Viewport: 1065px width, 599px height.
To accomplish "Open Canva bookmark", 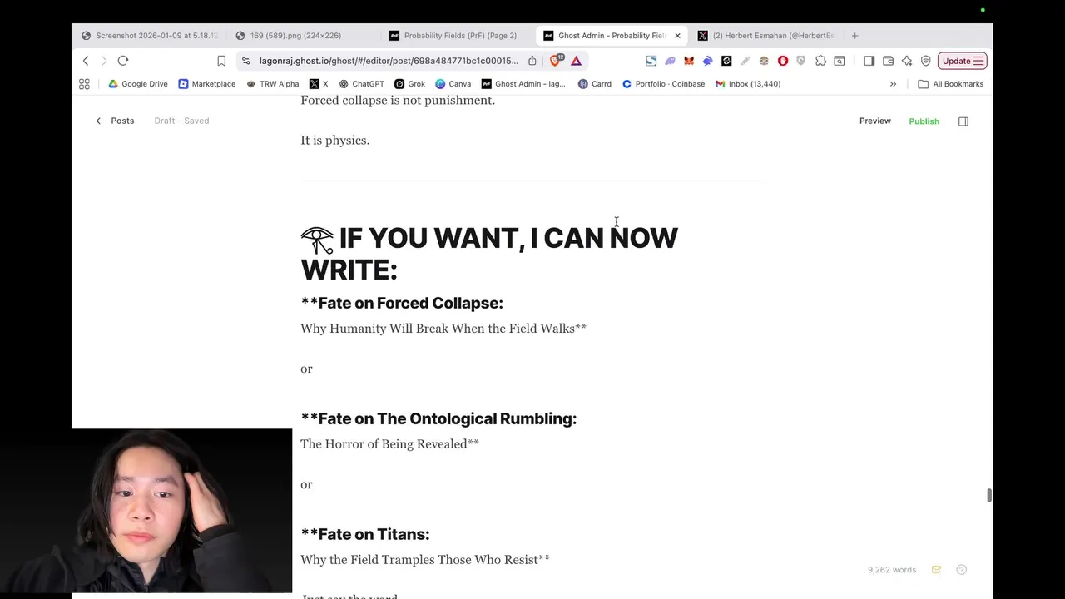I will (x=453, y=84).
